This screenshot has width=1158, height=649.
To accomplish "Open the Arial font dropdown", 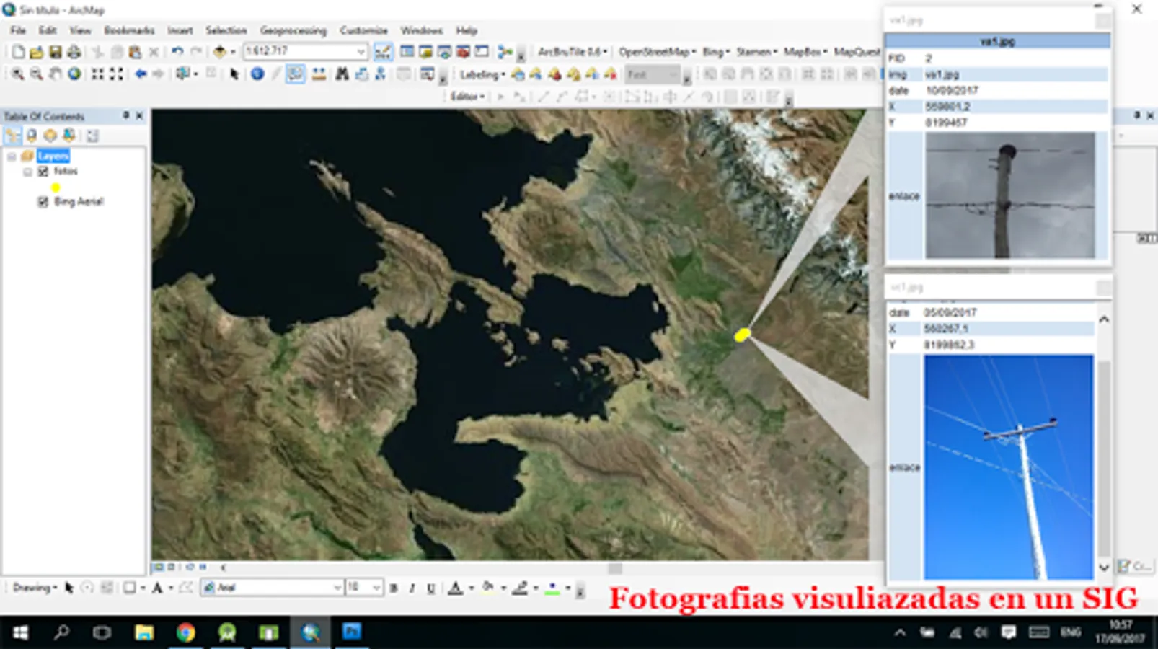I will tap(337, 588).
